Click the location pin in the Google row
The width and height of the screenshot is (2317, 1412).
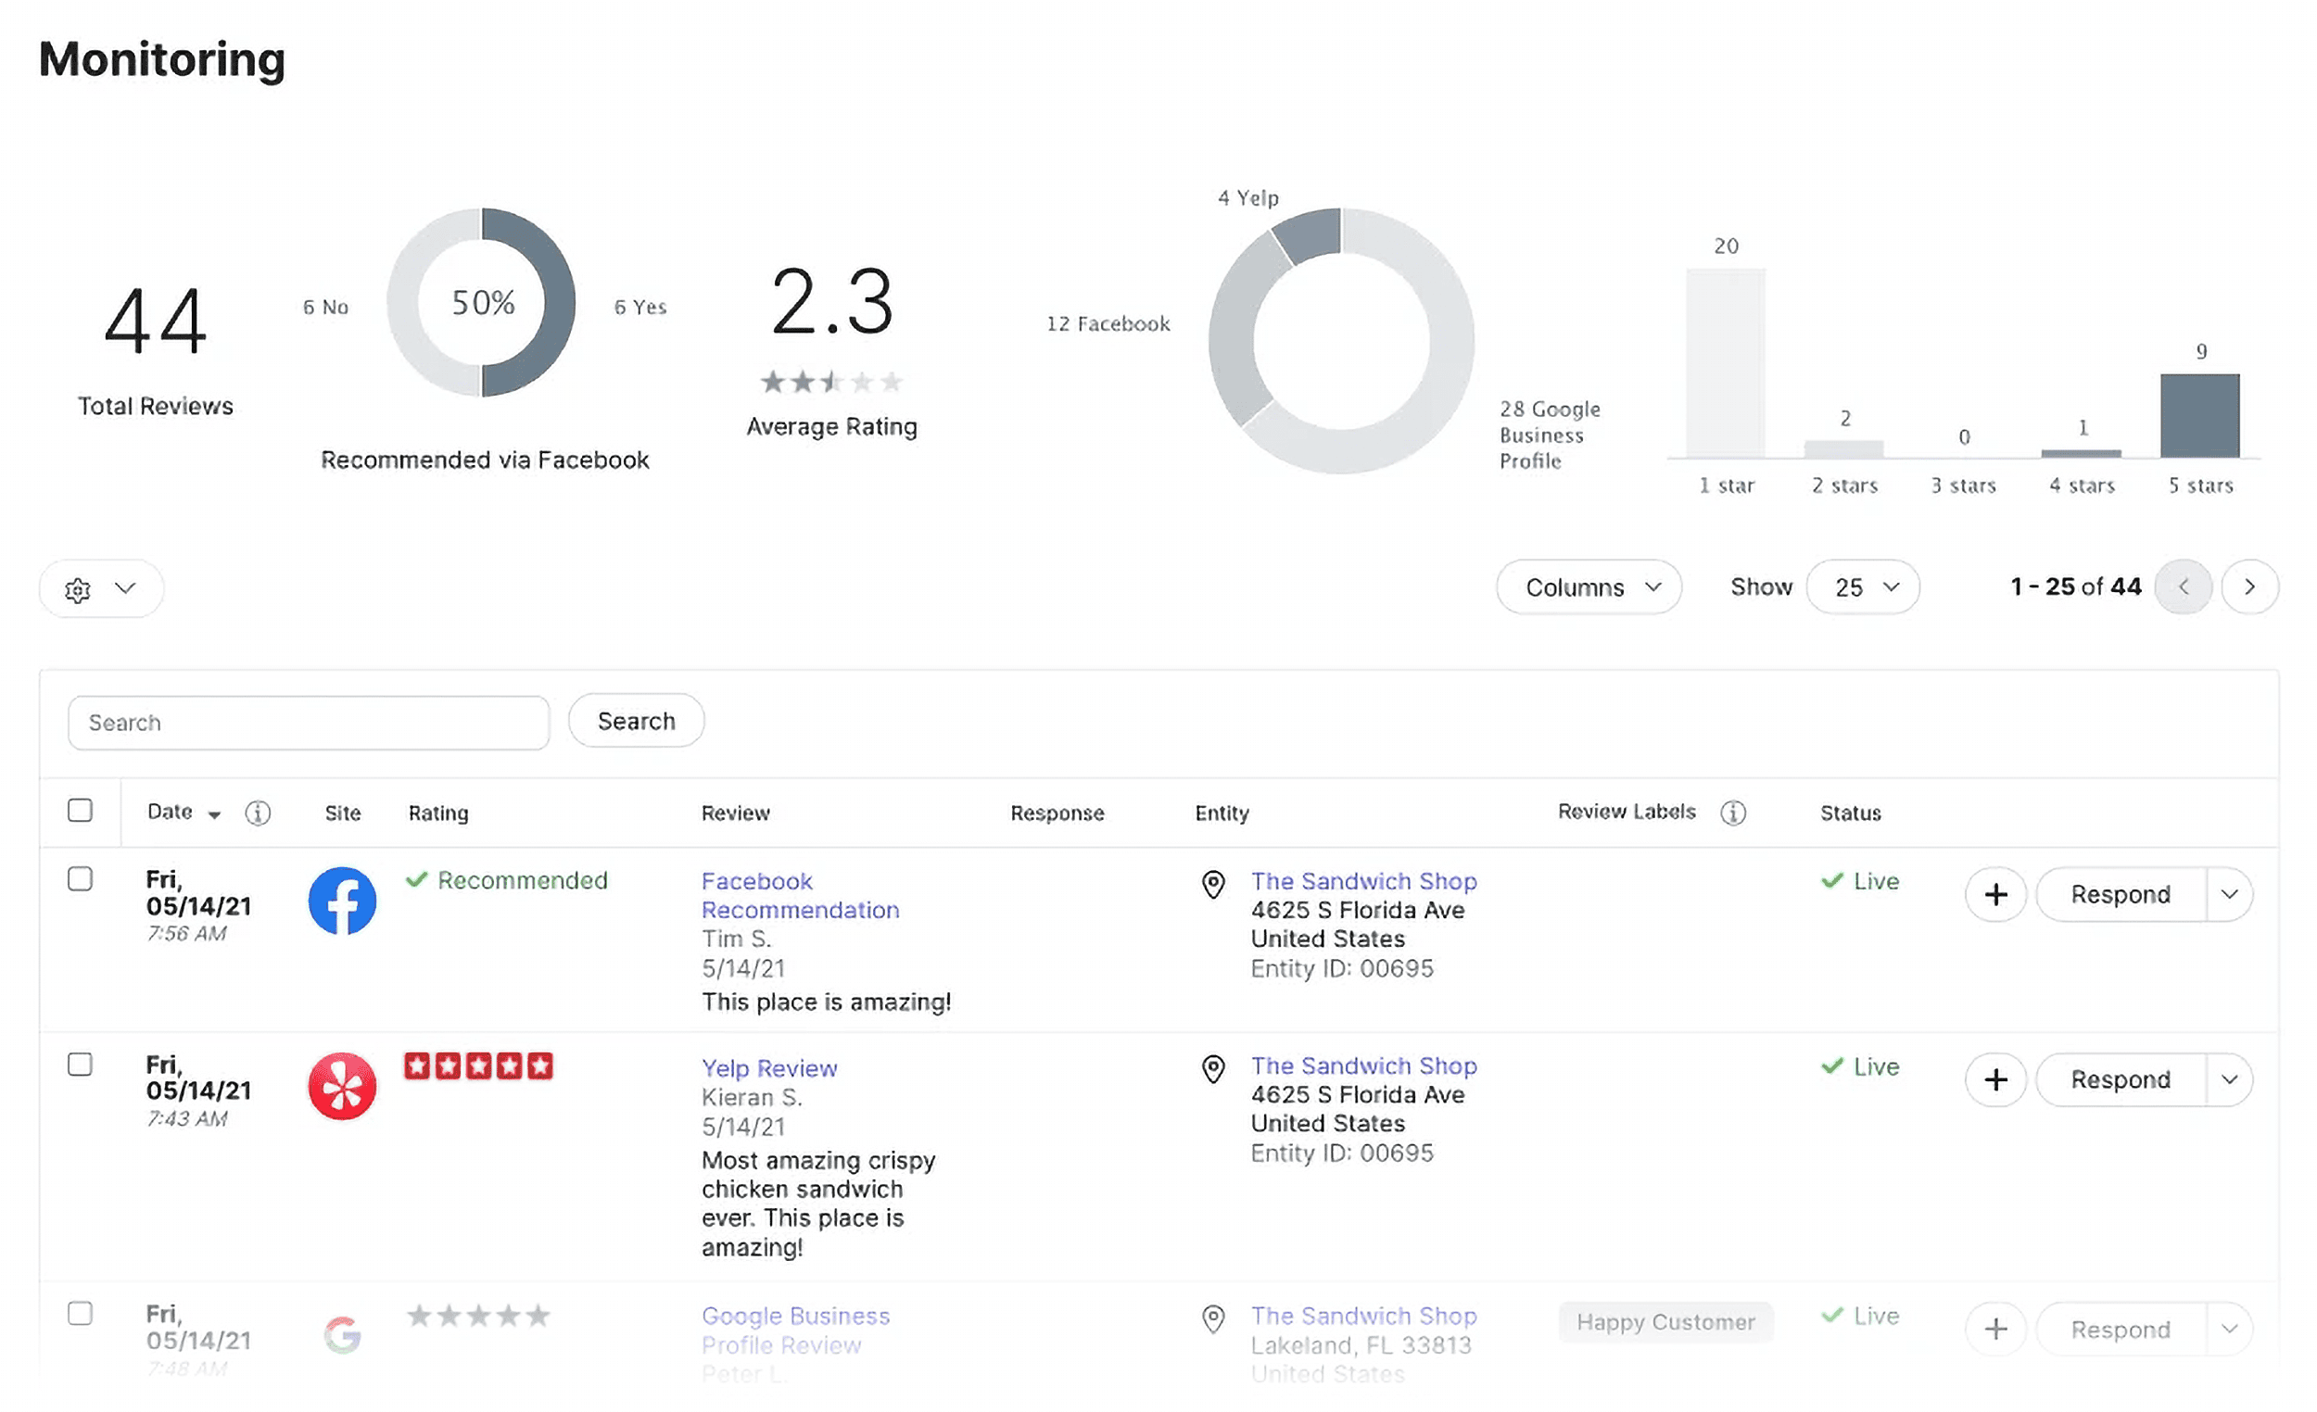point(1213,1319)
